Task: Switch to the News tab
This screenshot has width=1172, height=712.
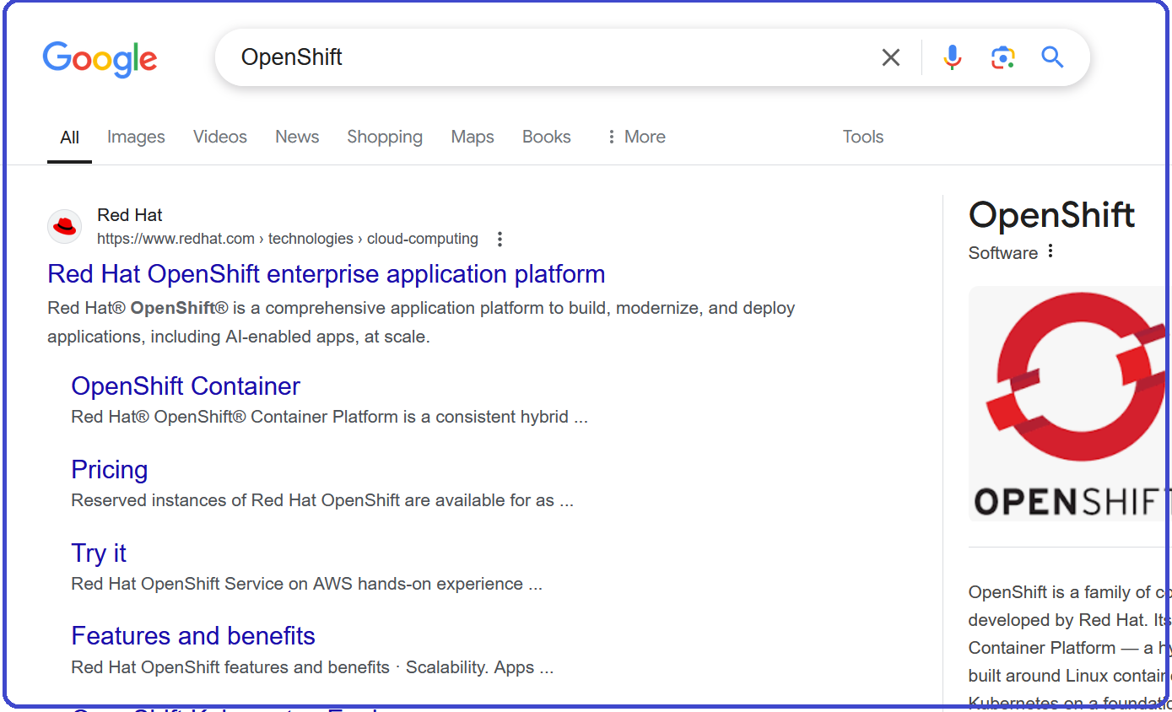Action: [x=296, y=136]
